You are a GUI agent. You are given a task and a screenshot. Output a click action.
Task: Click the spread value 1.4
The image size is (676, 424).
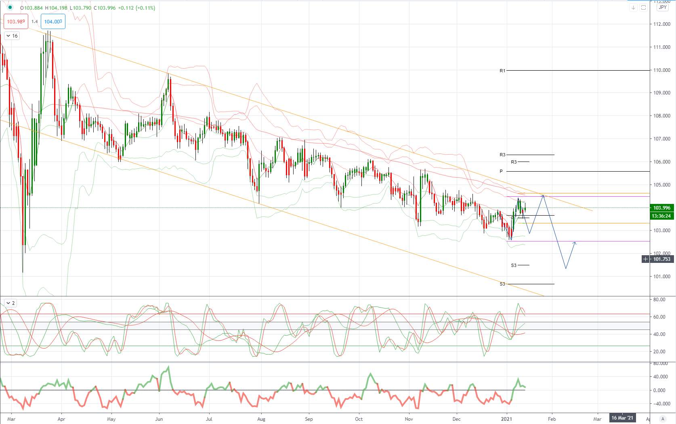pos(34,22)
